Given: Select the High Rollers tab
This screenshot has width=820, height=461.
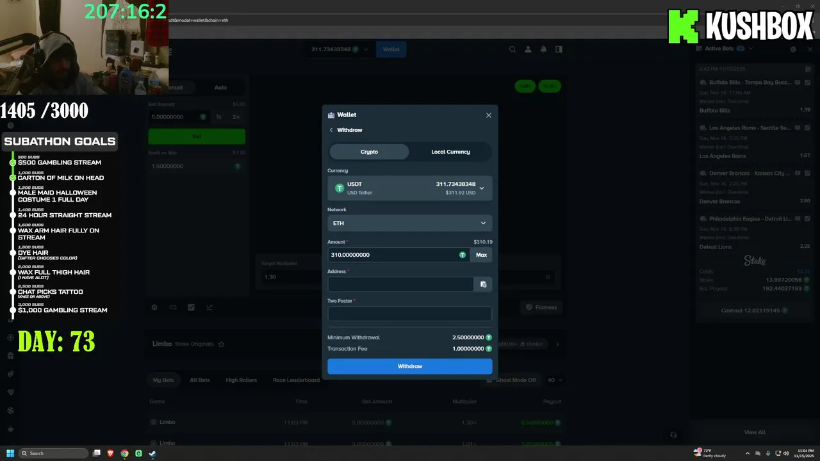Looking at the screenshot, I should tap(241, 380).
